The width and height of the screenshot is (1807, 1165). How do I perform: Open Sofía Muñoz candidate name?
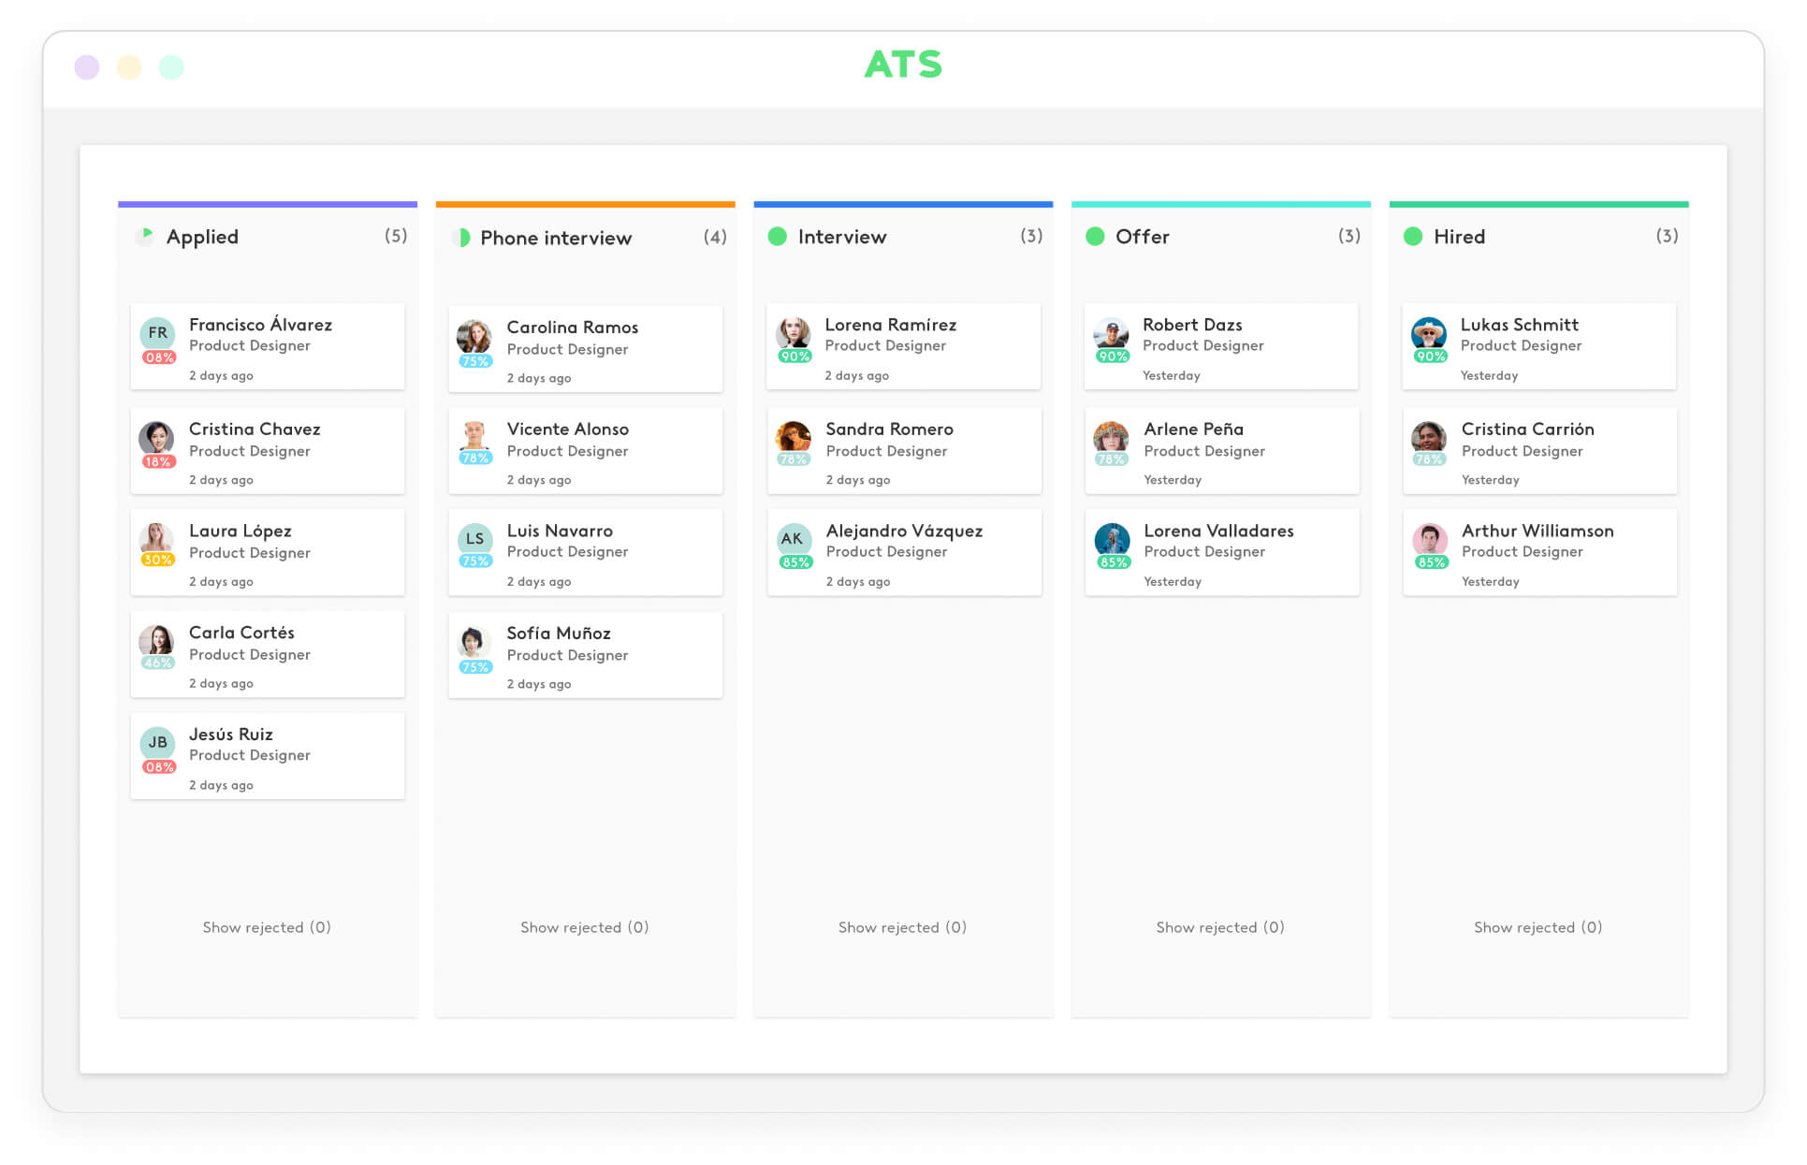pos(559,633)
